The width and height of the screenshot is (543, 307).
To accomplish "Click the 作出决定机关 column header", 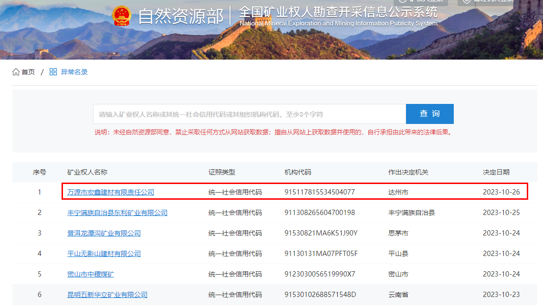I will 408,172.
